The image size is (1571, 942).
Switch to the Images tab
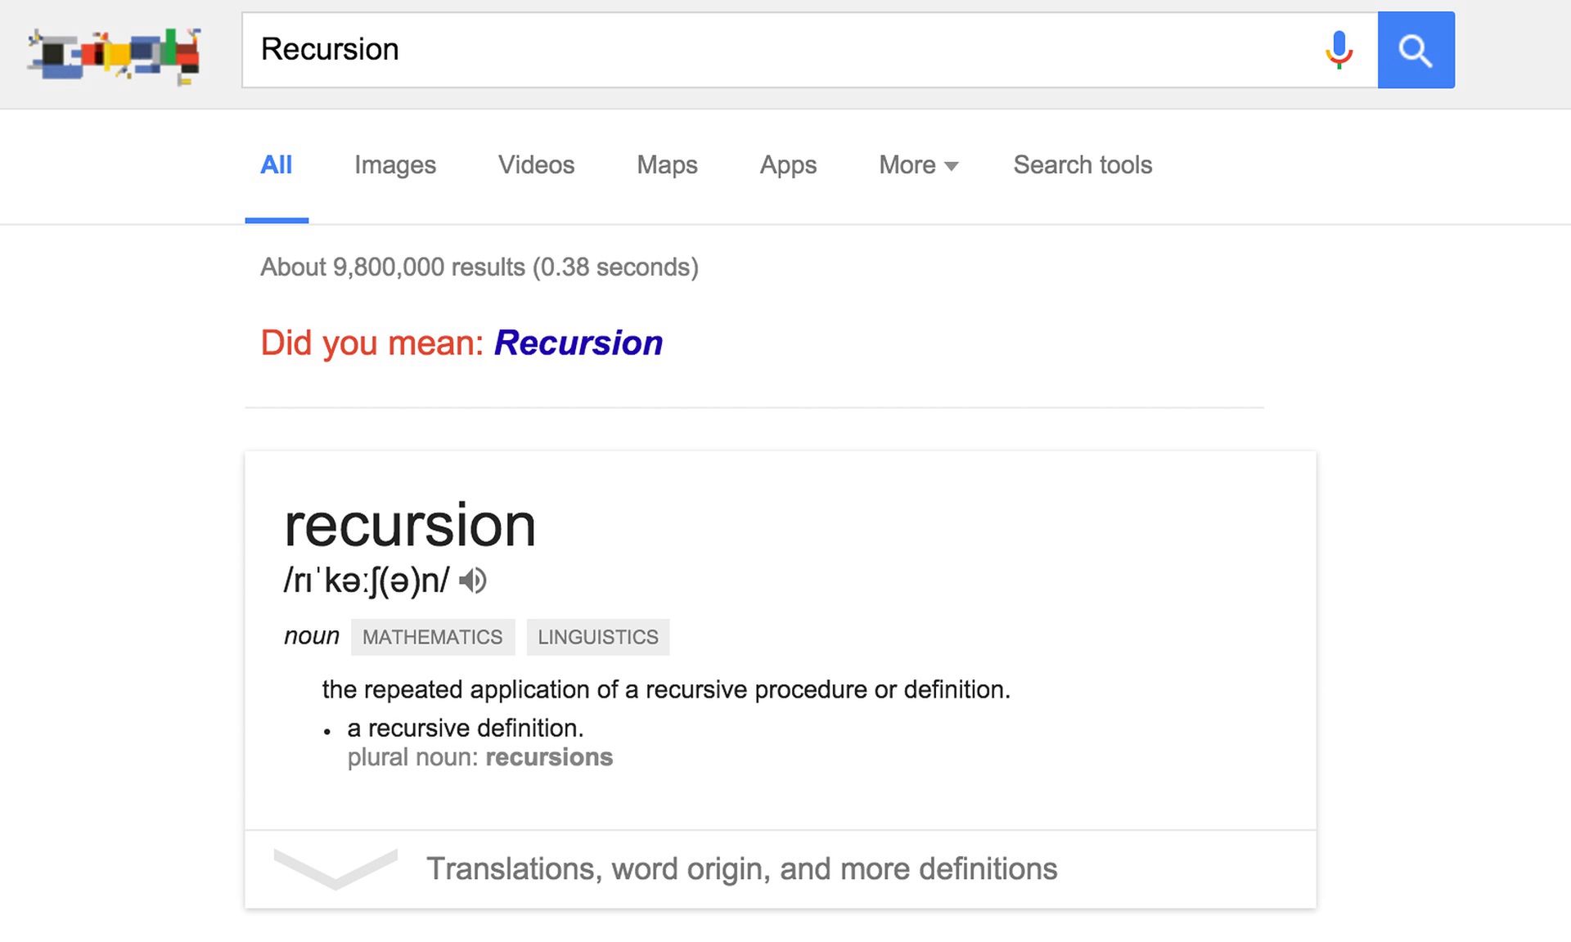point(394,165)
